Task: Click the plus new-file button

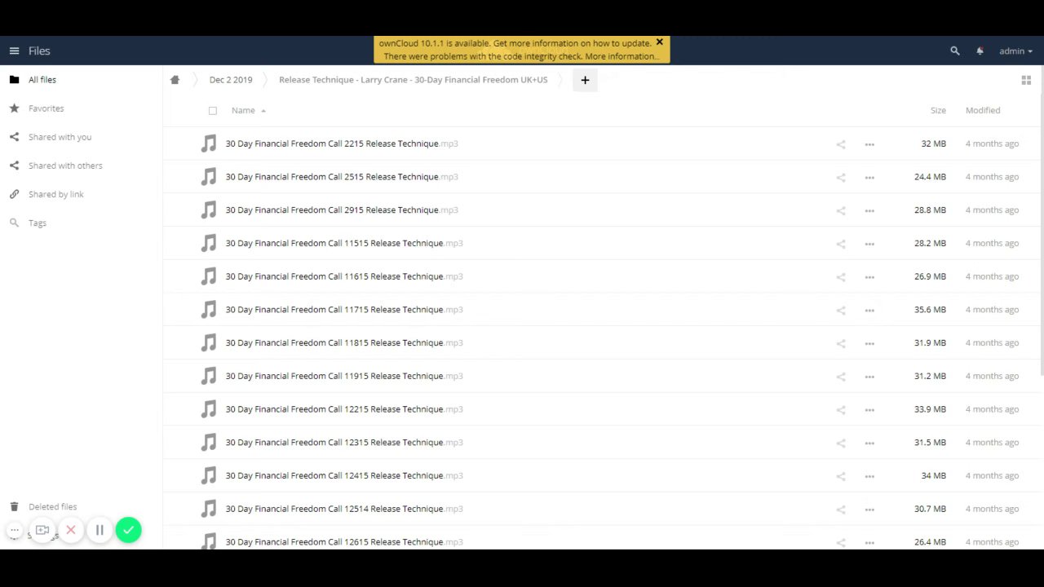Action: click(585, 80)
